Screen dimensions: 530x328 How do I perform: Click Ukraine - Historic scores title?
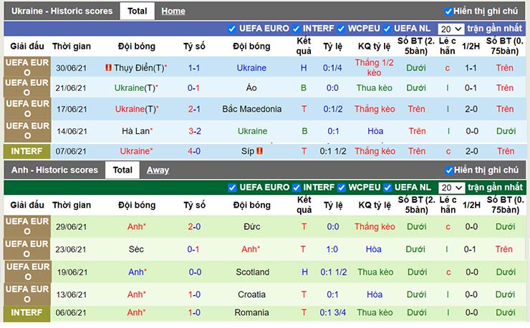coord(62,11)
